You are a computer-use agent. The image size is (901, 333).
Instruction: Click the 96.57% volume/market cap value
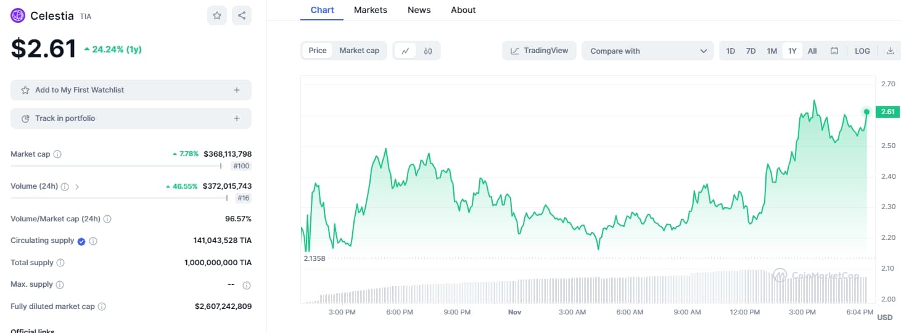pyautogui.click(x=238, y=219)
